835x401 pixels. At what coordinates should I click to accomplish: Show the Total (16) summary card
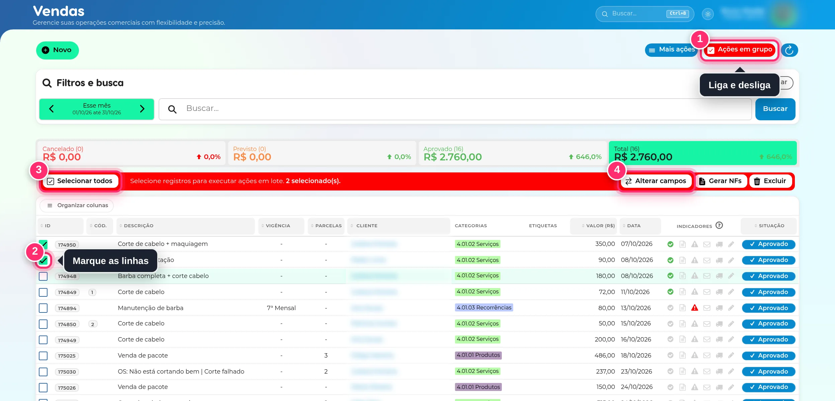point(703,153)
